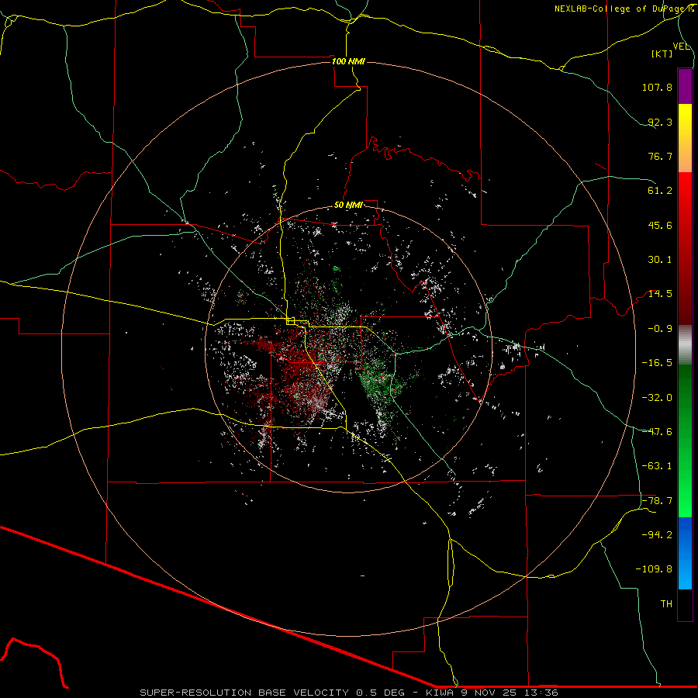
Task: Click the 100 NMI range ring label
Action: pos(348,61)
